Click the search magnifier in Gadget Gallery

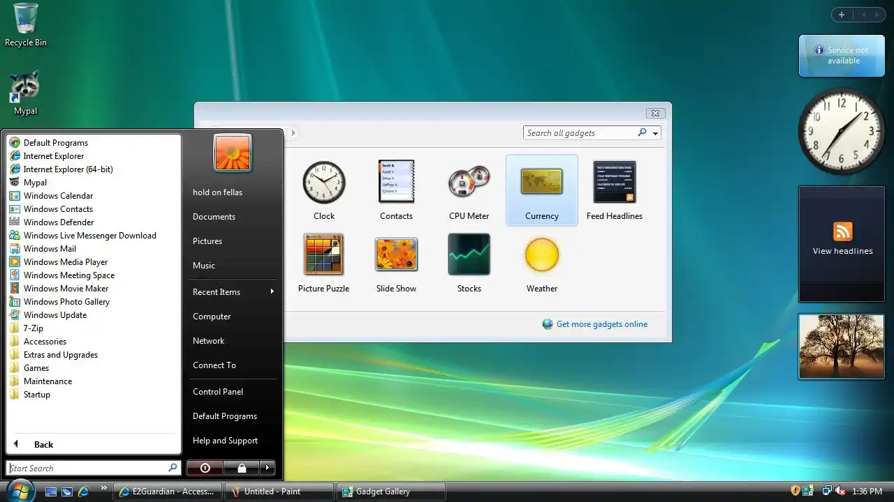642,132
